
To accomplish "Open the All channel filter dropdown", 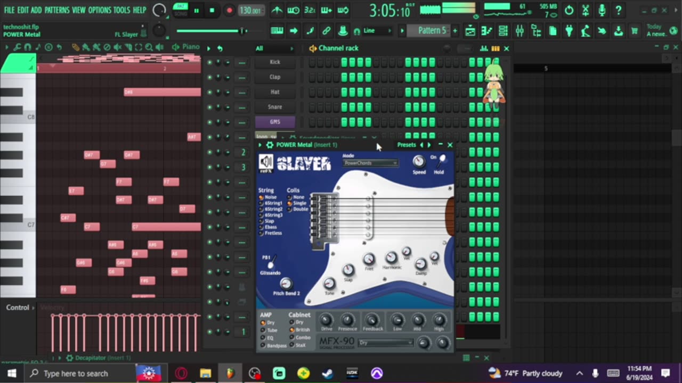I will 274,48.
